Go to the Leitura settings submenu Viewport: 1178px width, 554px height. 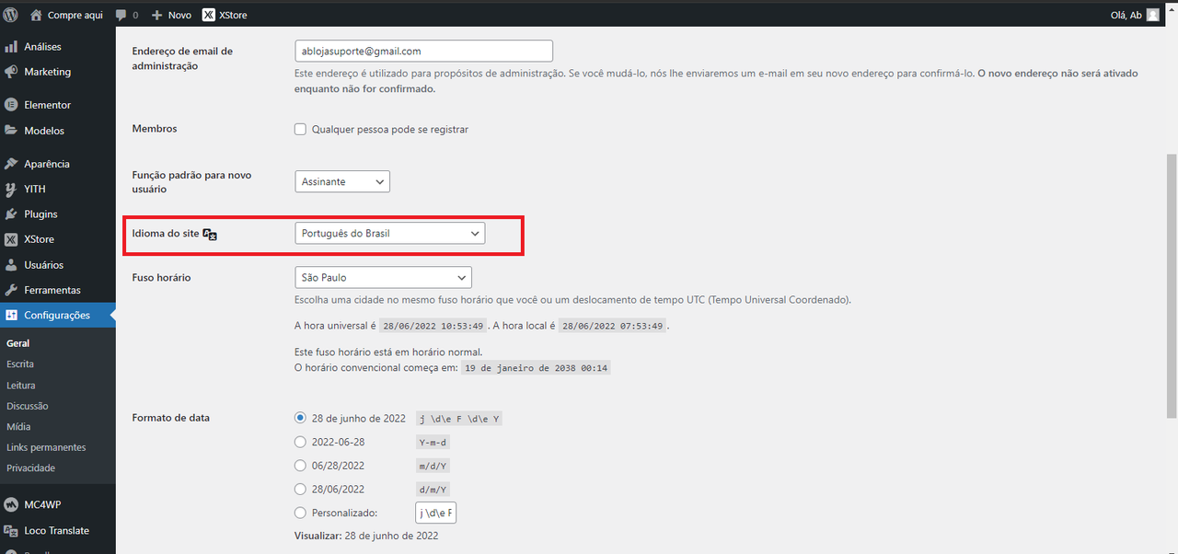[21, 386]
